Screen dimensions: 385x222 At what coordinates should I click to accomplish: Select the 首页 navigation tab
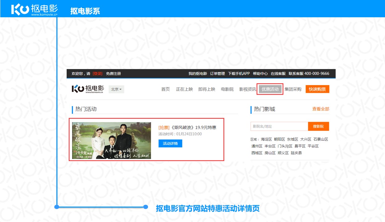(165, 89)
